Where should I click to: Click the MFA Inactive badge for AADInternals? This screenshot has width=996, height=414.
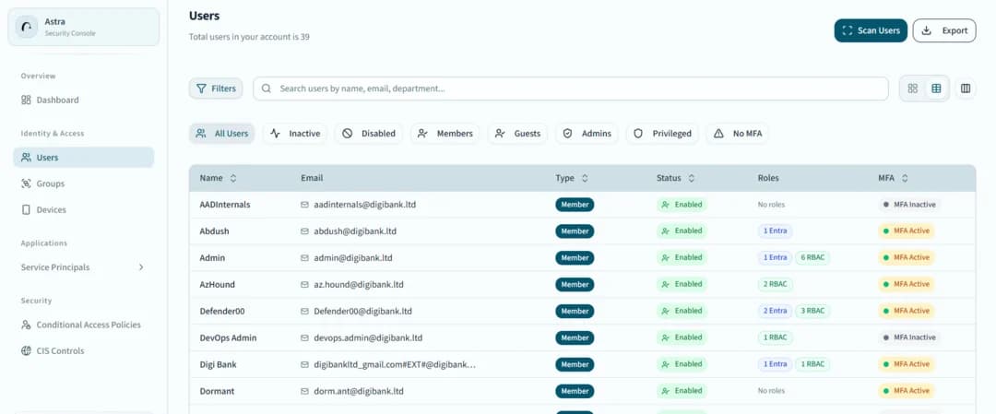point(909,205)
